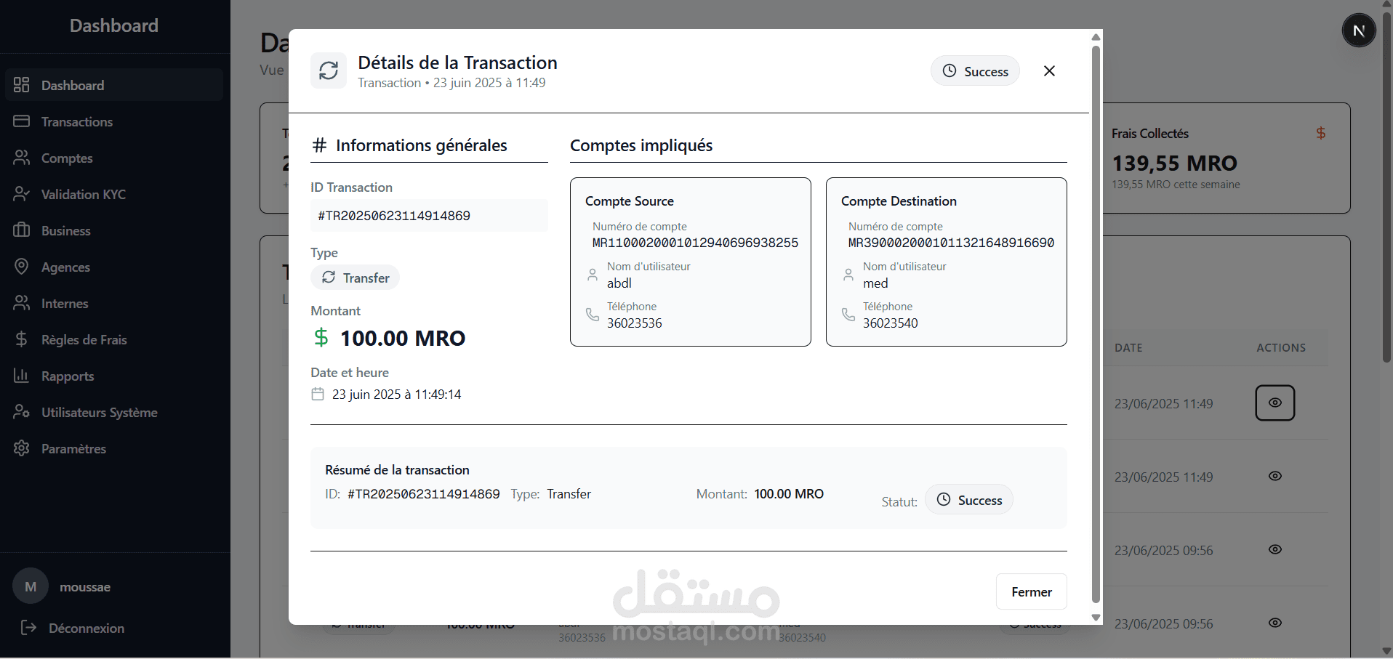This screenshot has width=1393, height=659.
Task: View first 23/06/2025 09:56 transaction eye icon
Action: point(1274,549)
